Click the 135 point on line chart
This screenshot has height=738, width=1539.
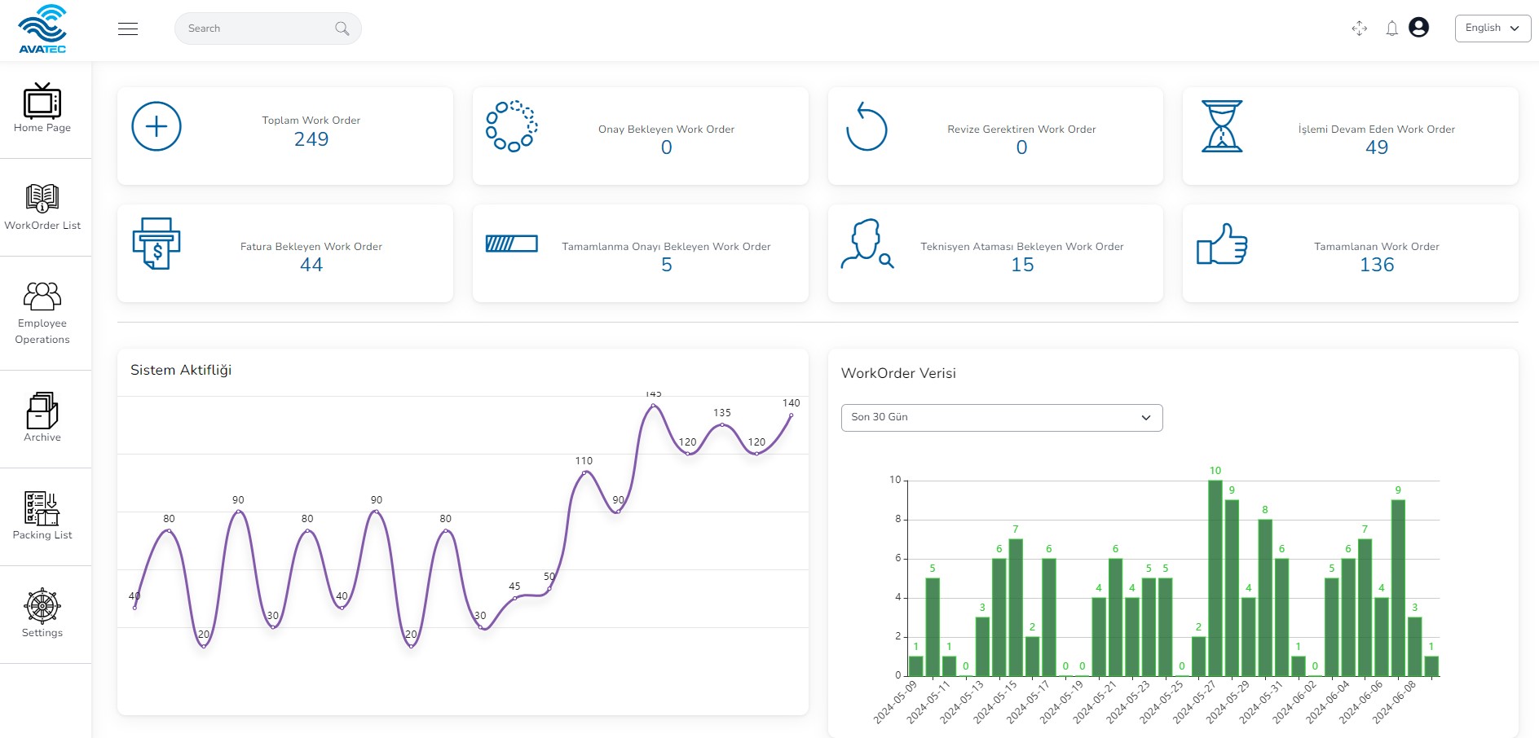point(722,424)
